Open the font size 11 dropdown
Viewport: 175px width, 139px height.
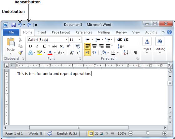(x=79, y=40)
